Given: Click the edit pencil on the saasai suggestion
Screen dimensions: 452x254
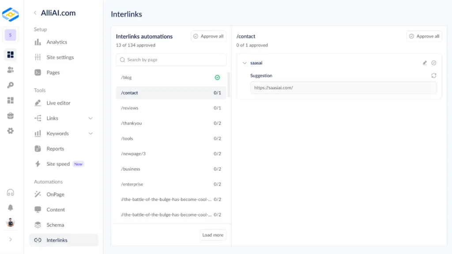Looking at the screenshot, I should click(x=425, y=63).
